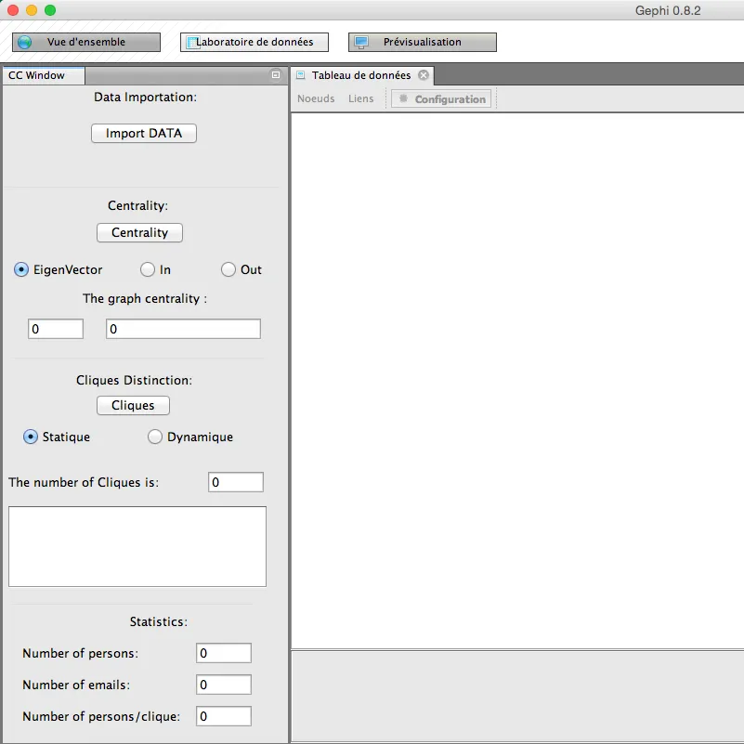The height and width of the screenshot is (744, 744).
Task: Select the EigenVector radio button
Action: tap(21, 269)
